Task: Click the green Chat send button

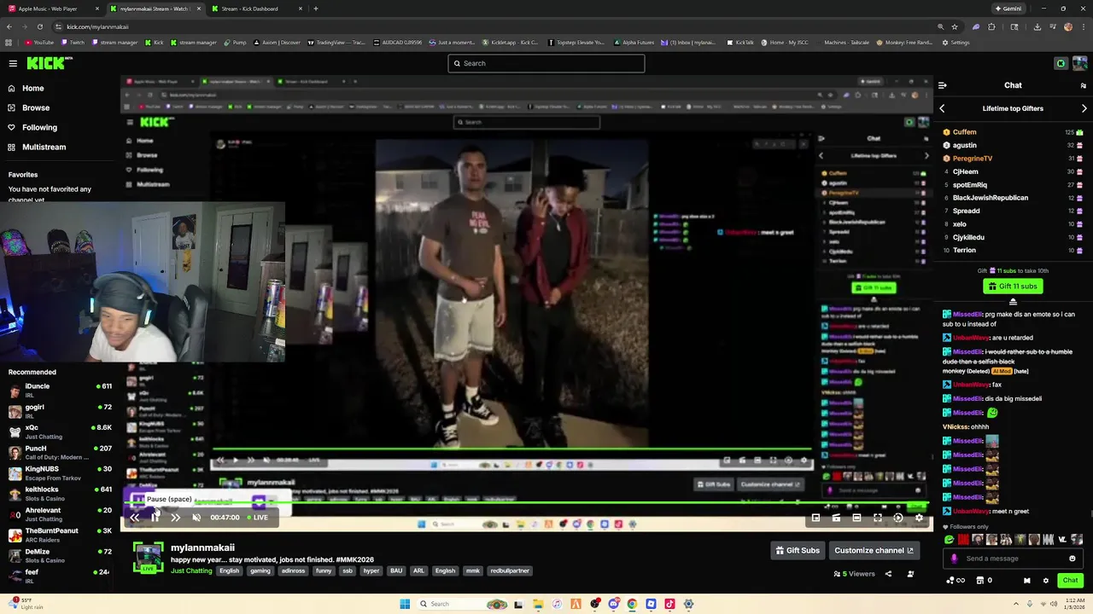Action: click(x=1070, y=580)
